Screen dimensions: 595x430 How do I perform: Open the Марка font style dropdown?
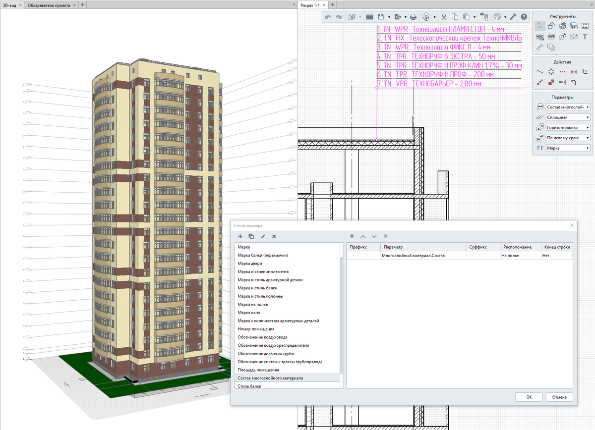(x=568, y=148)
